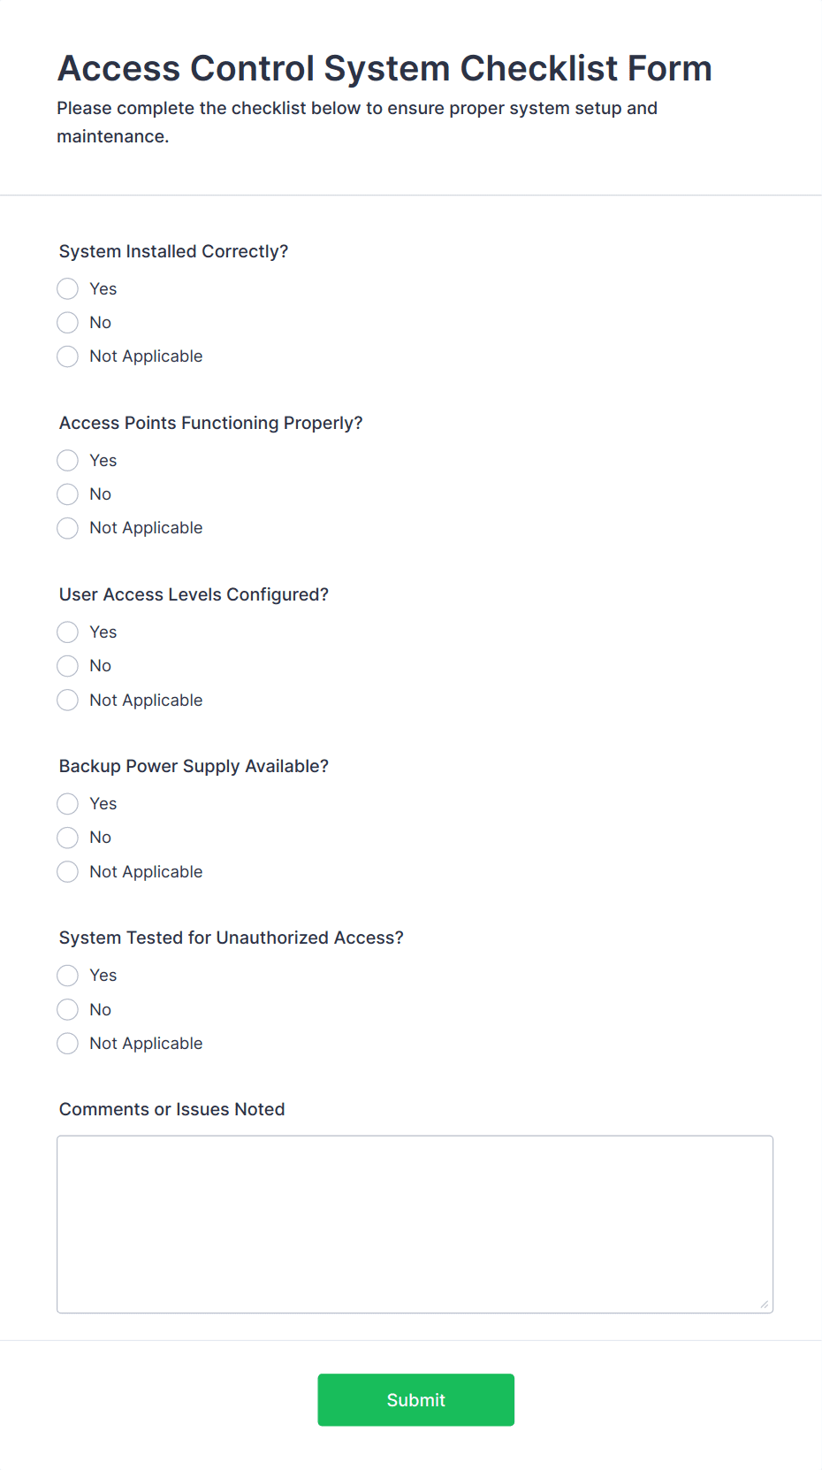This screenshot has width=822, height=1470.
Task: Mark No for System Tested for Unauthorized Access
Action: click(68, 1010)
